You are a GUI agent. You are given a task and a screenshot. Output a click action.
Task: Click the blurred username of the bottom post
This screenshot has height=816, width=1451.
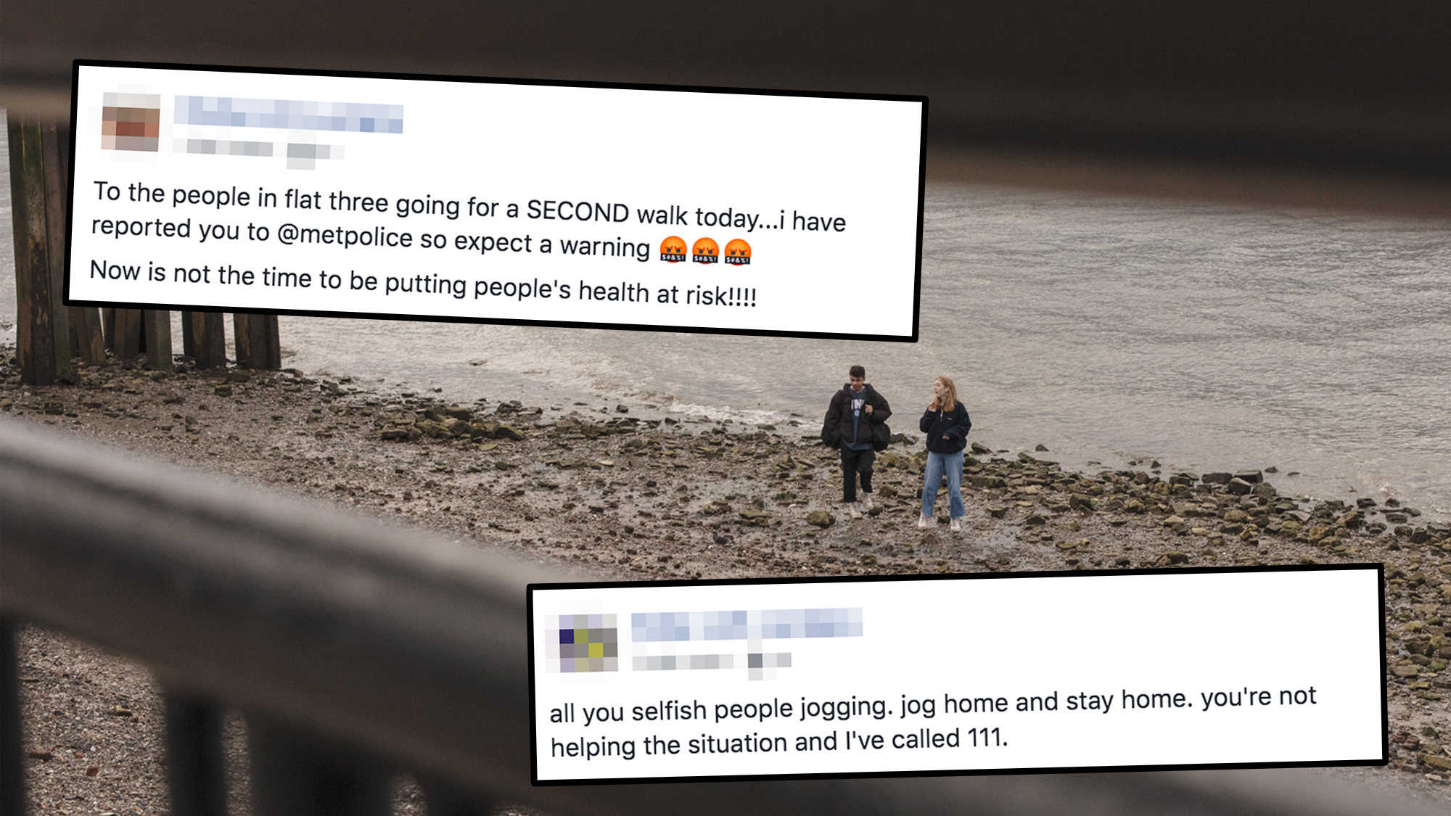point(747,625)
